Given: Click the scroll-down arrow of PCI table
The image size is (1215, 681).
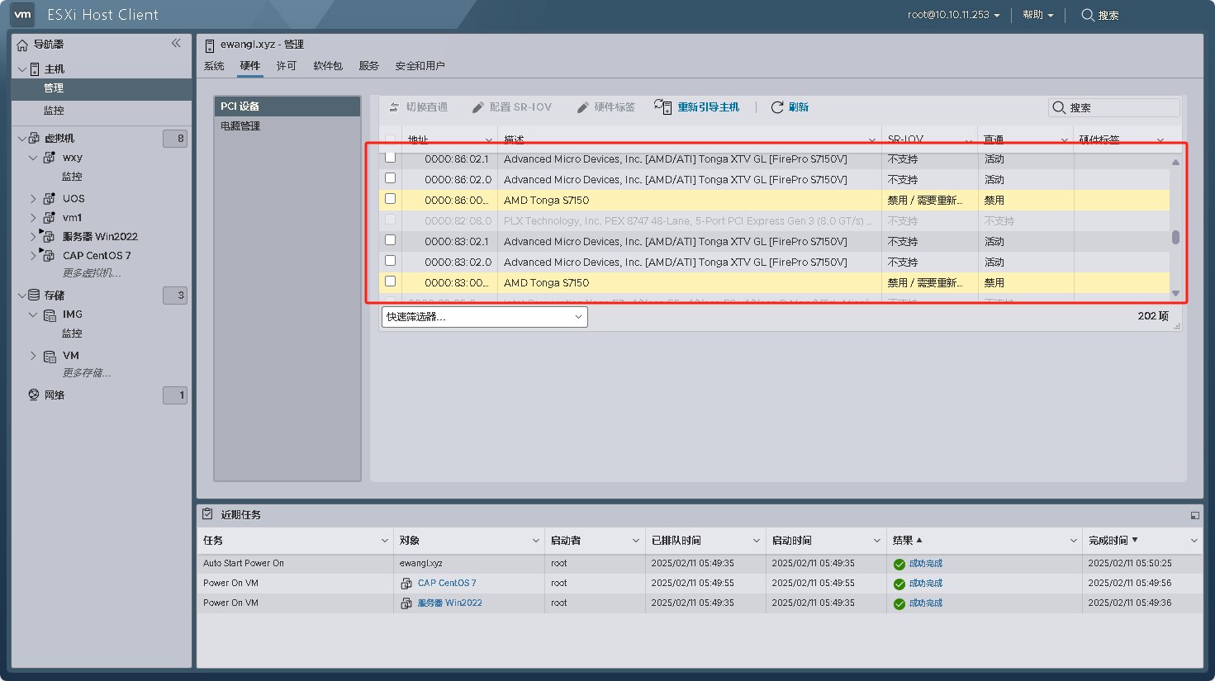Looking at the screenshot, I should pyautogui.click(x=1175, y=293).
